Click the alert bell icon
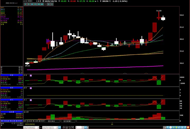Screen dimensions: 190x129 [x=188, y=127]
